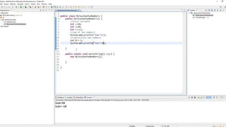
Task: Select MyJavaSumTwoNumbers.java editor tab
Action: tap(67, 10)
